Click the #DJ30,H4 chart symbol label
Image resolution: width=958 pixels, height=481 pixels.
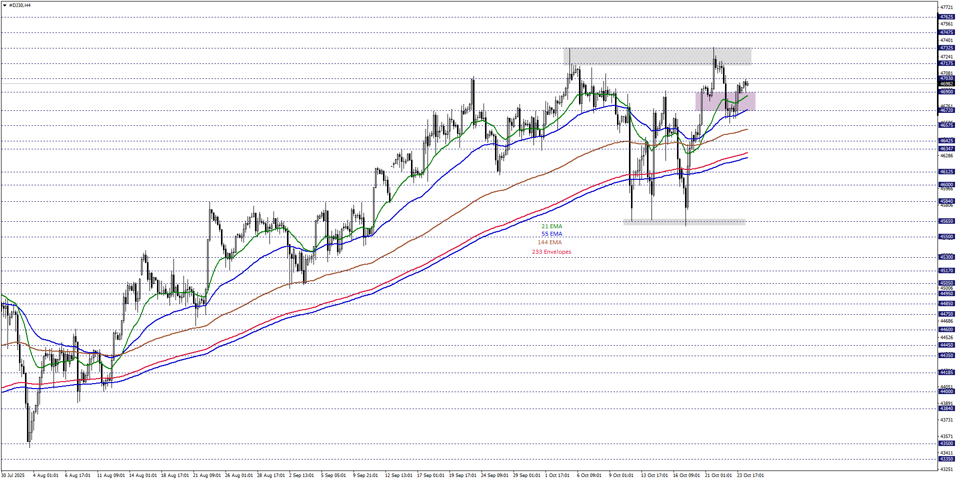click(20, 5)
